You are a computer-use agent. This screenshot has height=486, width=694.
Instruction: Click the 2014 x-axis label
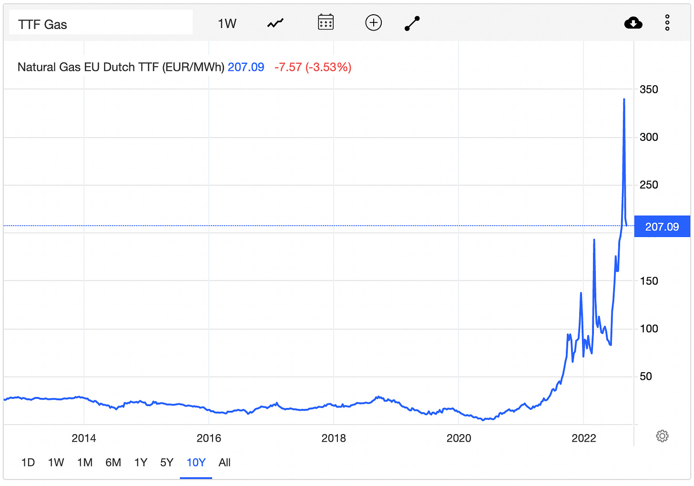click(84, 438)
